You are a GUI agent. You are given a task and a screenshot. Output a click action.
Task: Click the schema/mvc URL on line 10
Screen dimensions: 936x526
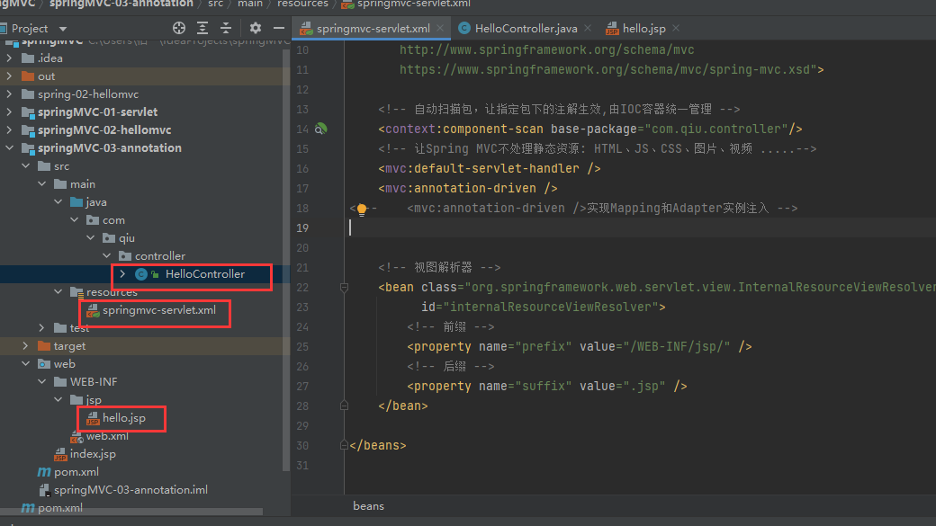pos(547,50)
